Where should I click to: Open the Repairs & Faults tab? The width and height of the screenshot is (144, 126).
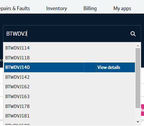[x=15, y=9]
